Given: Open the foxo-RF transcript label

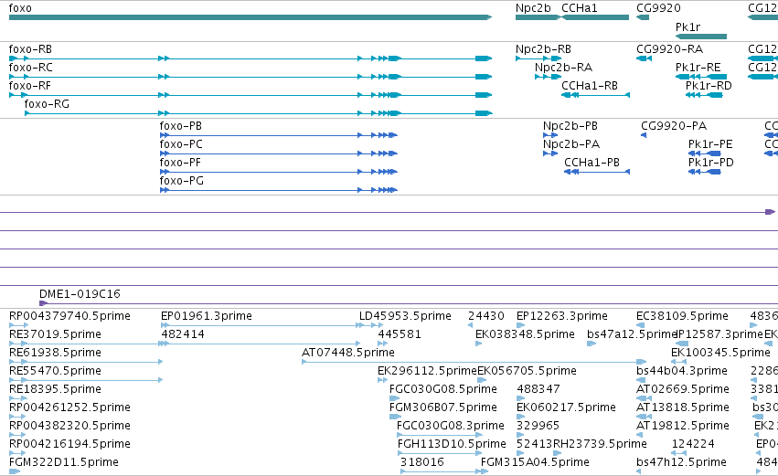Looking at the screenshot, I should 30,86.
